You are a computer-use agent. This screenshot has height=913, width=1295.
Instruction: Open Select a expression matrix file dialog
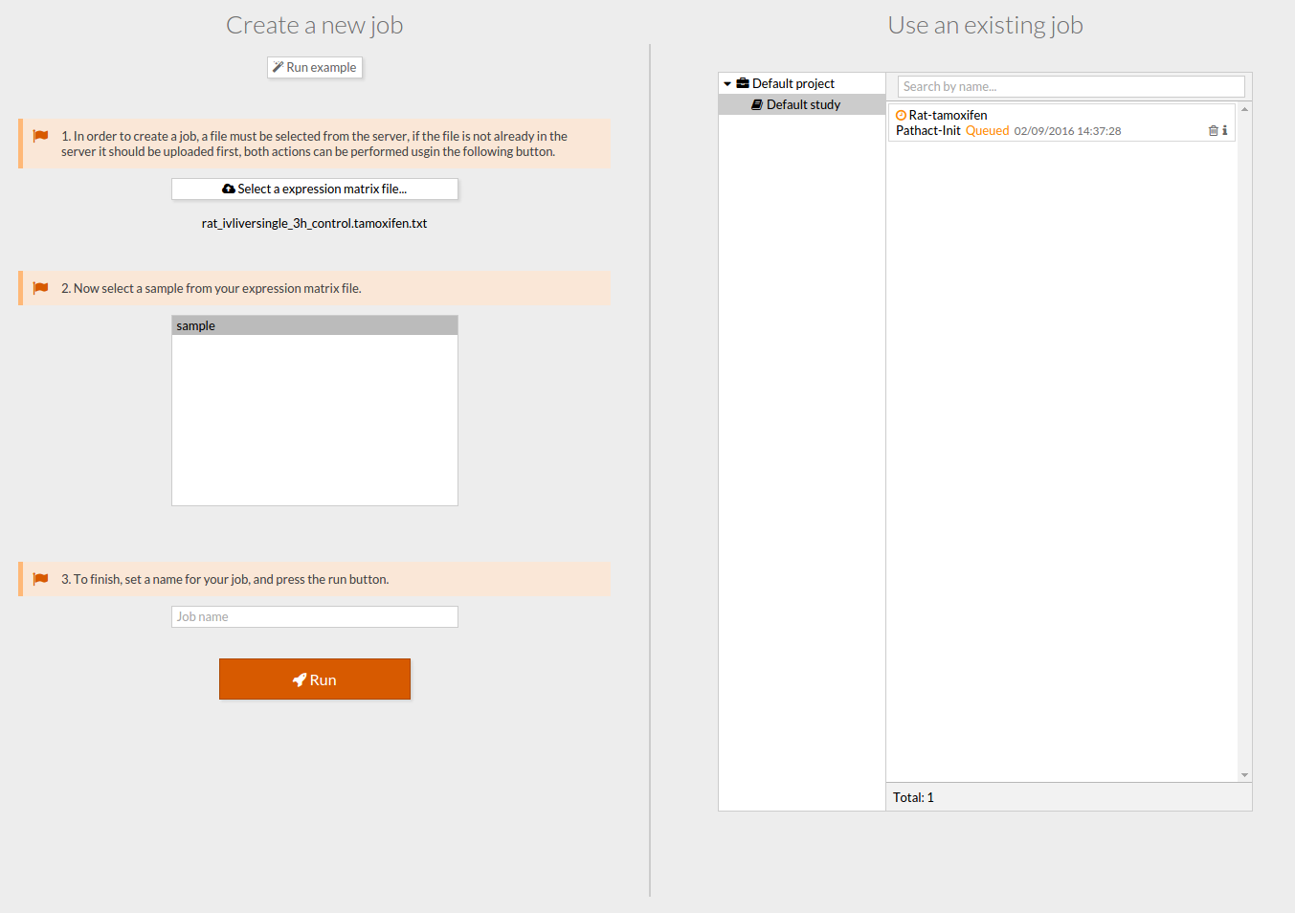315,189
